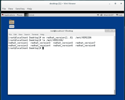Click the terminal title bar root@localhost:~/Desktop
This screenshot has width=125, height=100.
(61, 31)
